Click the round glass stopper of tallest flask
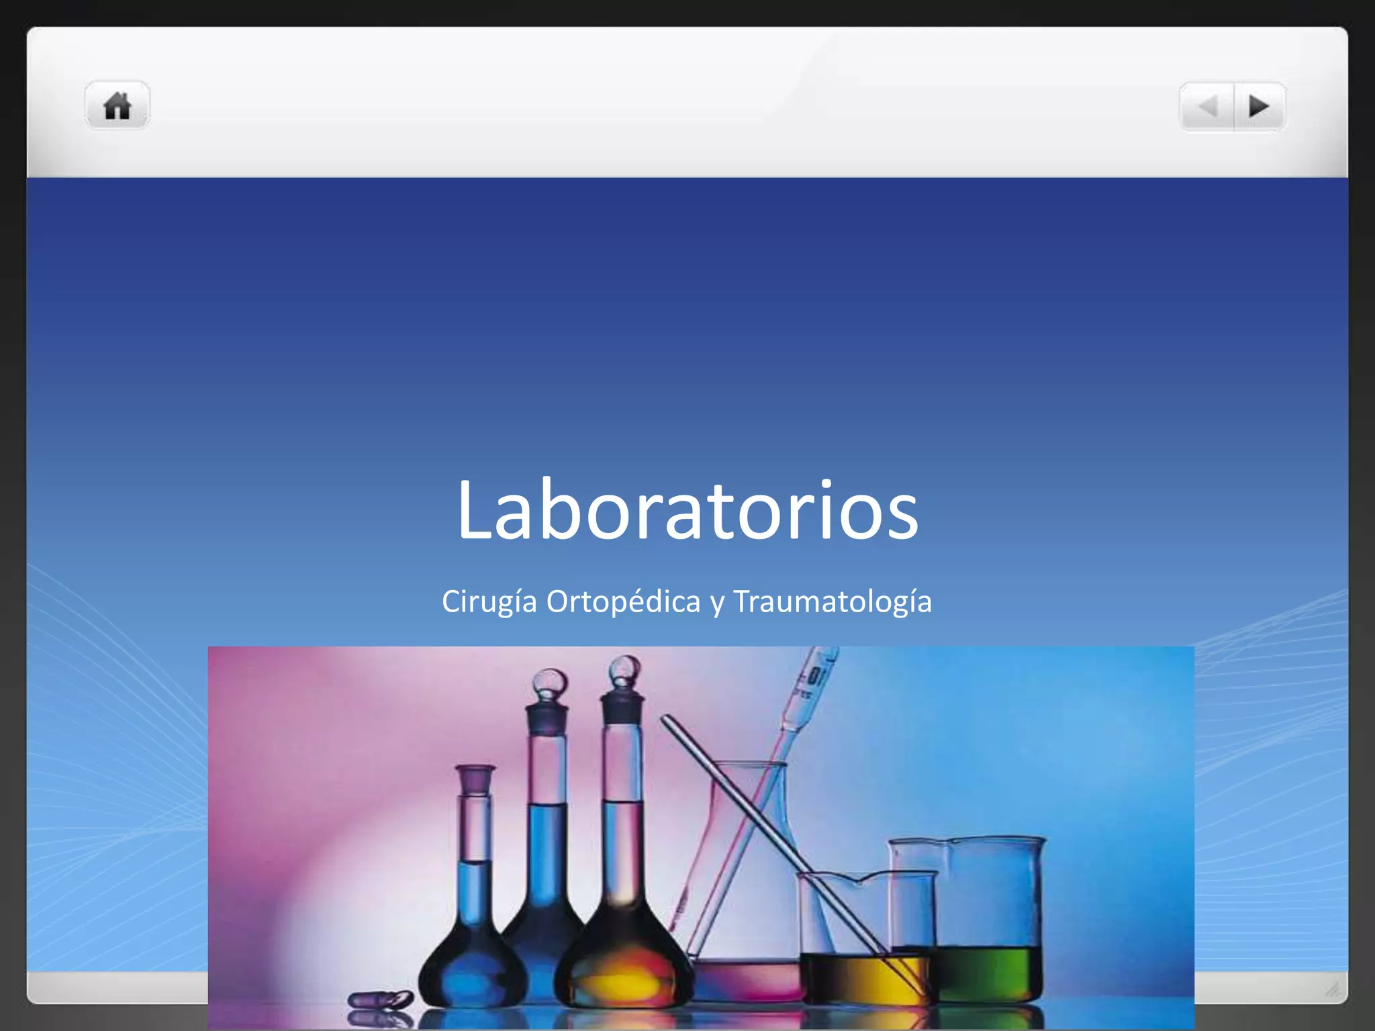This screenshot has height=1031, width=1375. coord(624,669)
